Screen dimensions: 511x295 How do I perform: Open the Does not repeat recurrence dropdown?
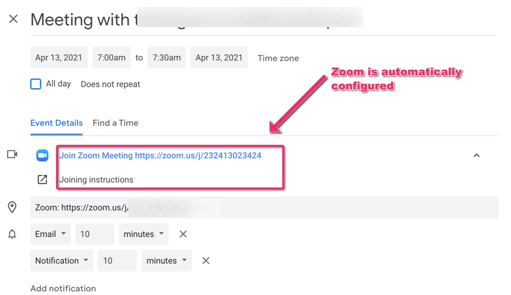(x=110, y=84)
